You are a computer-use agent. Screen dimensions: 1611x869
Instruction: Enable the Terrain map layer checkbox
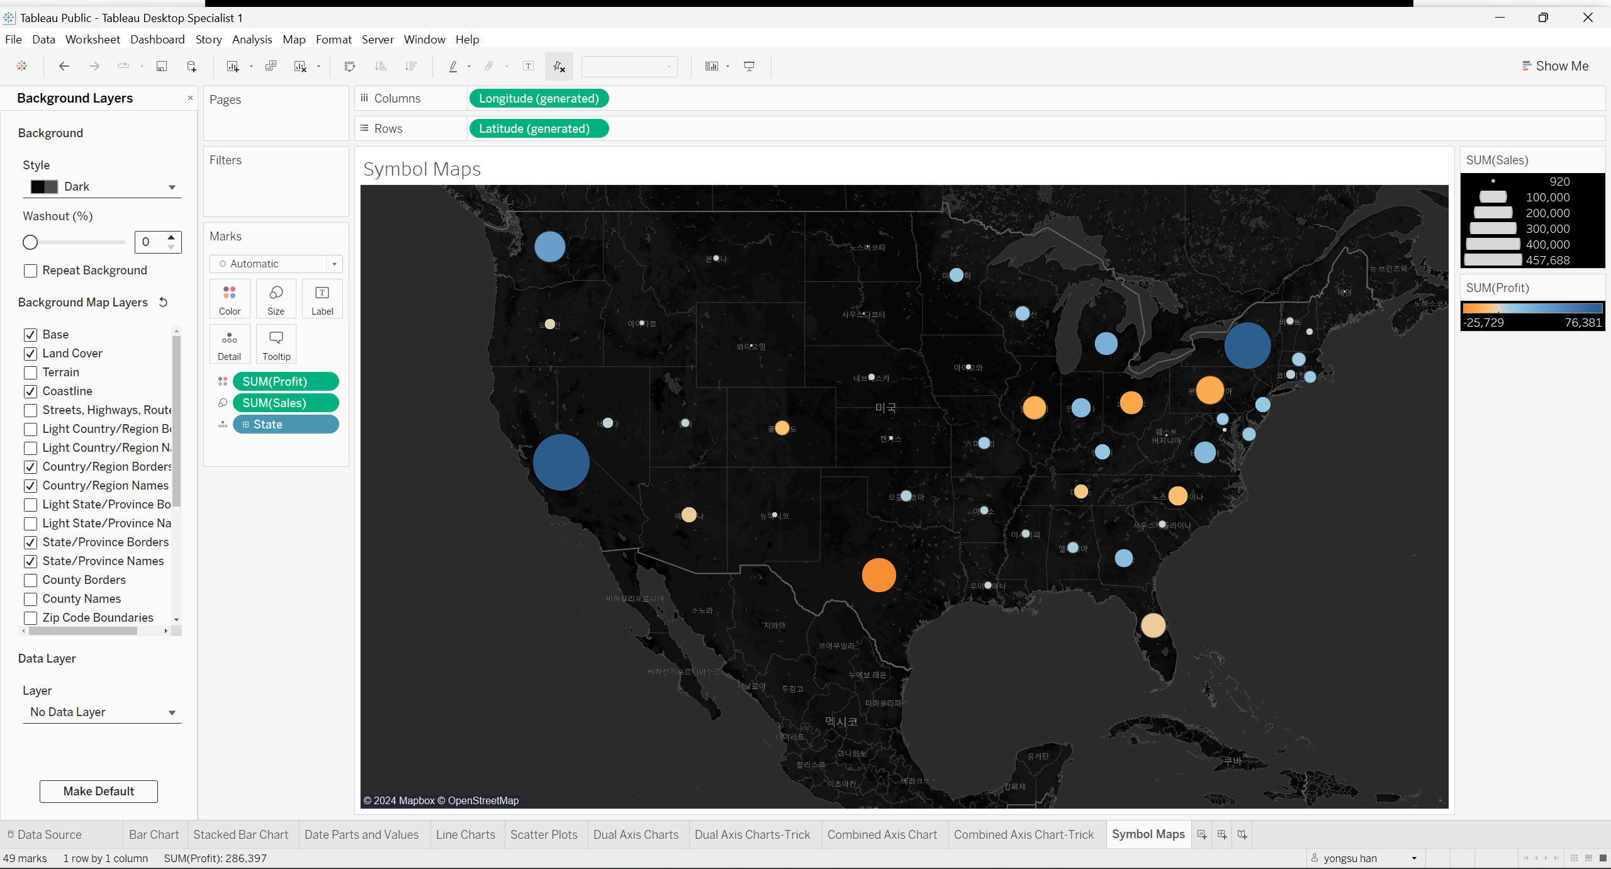tap(30, 373)
